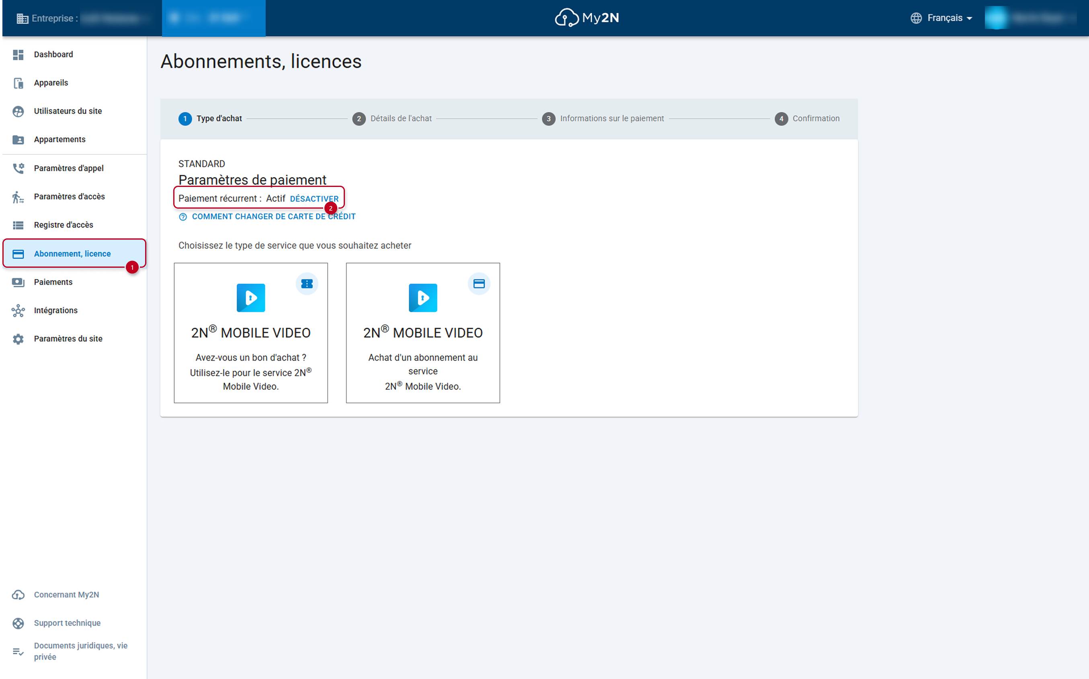Select the voucher 2N Mobile Video card

coord(250,333)
